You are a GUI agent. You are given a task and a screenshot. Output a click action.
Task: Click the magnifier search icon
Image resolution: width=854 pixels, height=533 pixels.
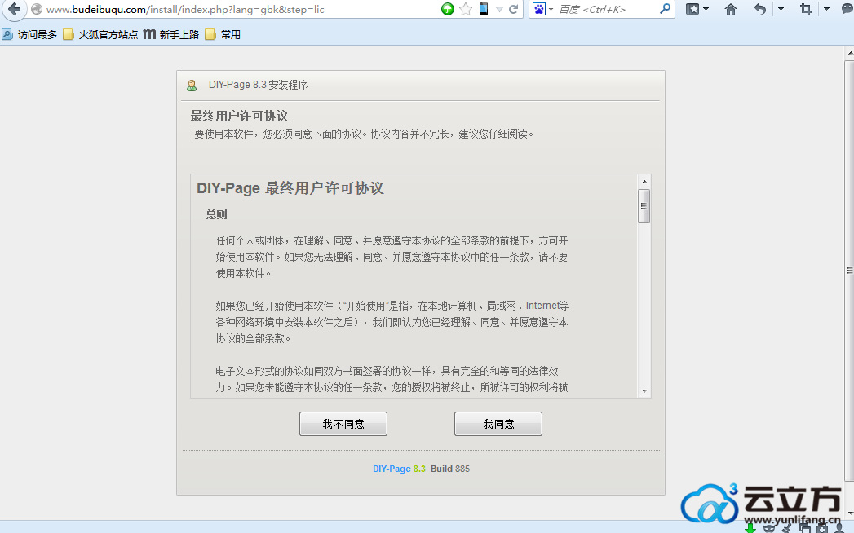pyautogui.click(x=665, y=9)
